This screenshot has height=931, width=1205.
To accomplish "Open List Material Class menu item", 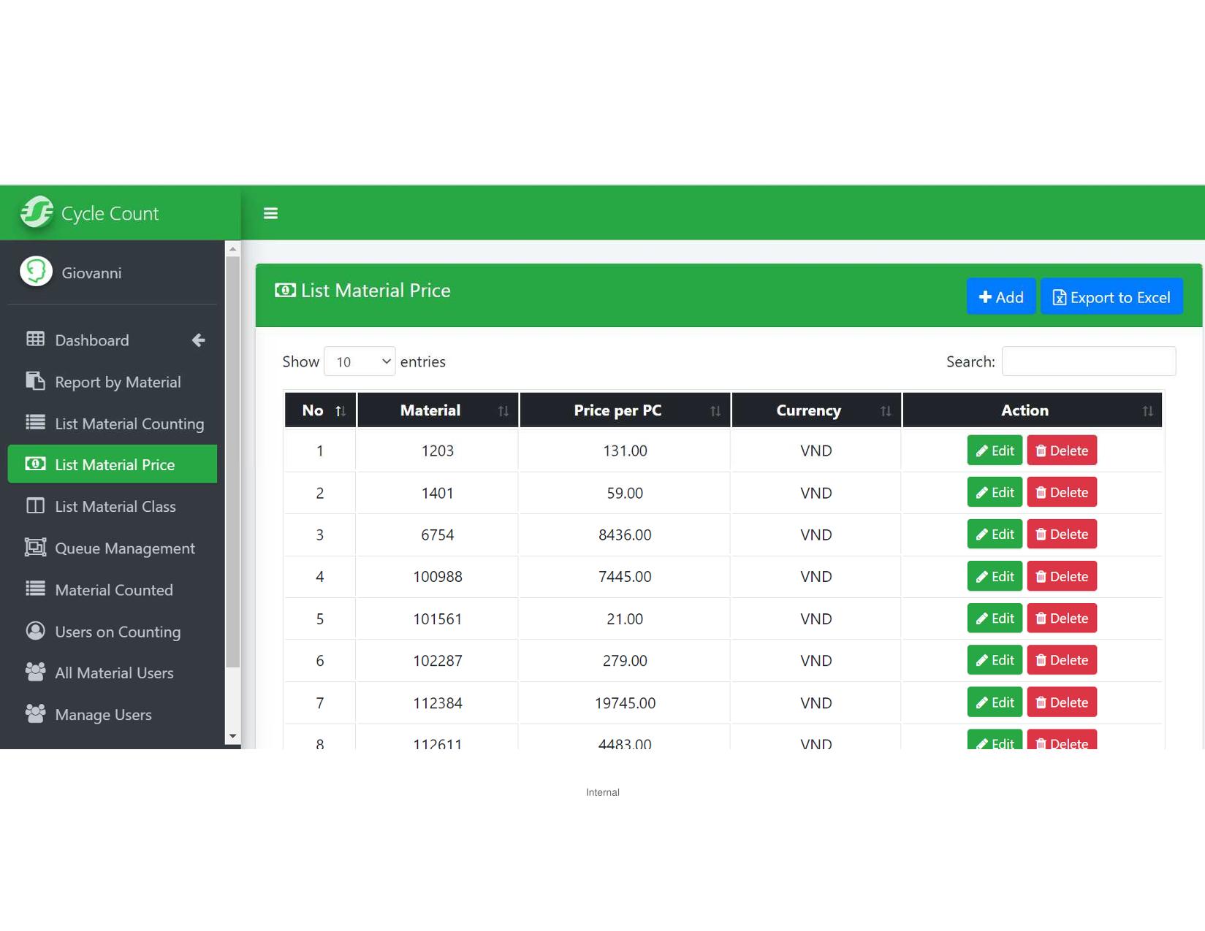I will point(115,506).
